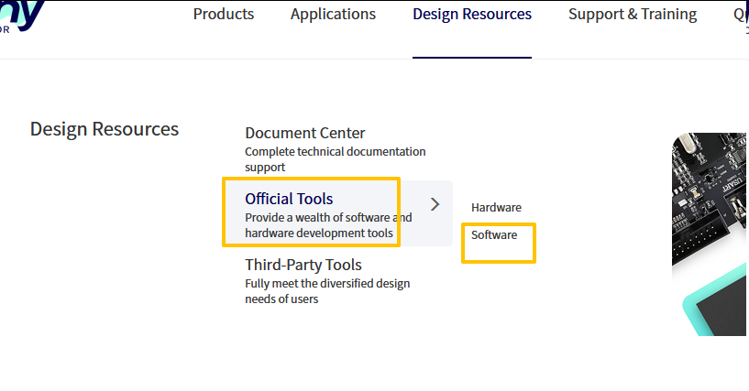Click "Fully meet the diversified design needs" text
This screenshot has height=391, width=749.
click(327, 291)
